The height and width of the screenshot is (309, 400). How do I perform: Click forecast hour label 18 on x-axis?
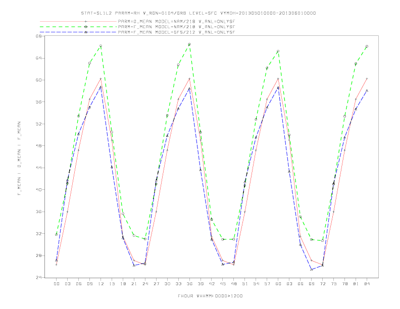tap(123, 284)
